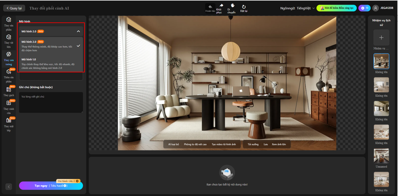
Task: Select the Di chuyển hand tool
Action: [232, 8]
